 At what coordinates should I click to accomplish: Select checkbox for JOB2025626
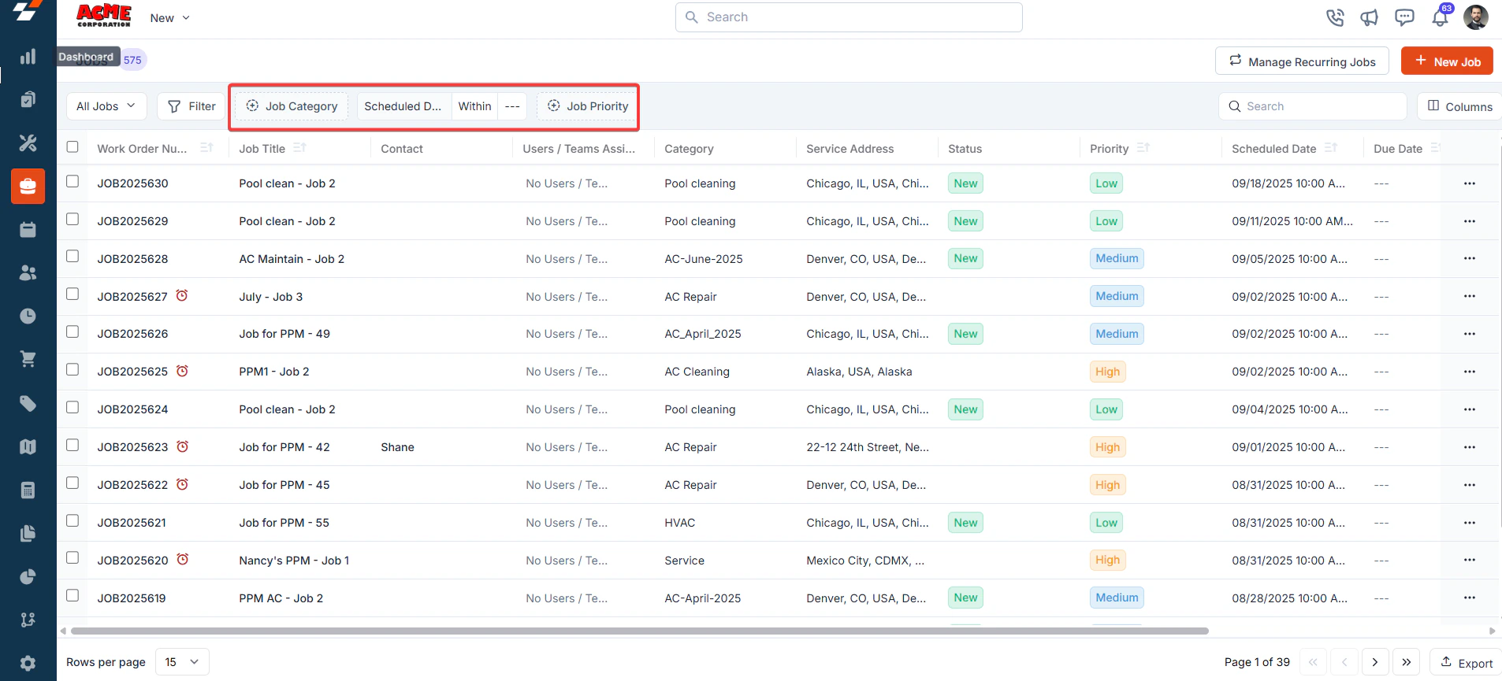[72, 331]
